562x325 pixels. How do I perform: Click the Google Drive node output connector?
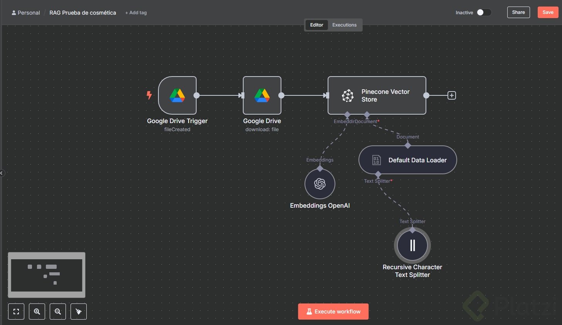(281, 95)
